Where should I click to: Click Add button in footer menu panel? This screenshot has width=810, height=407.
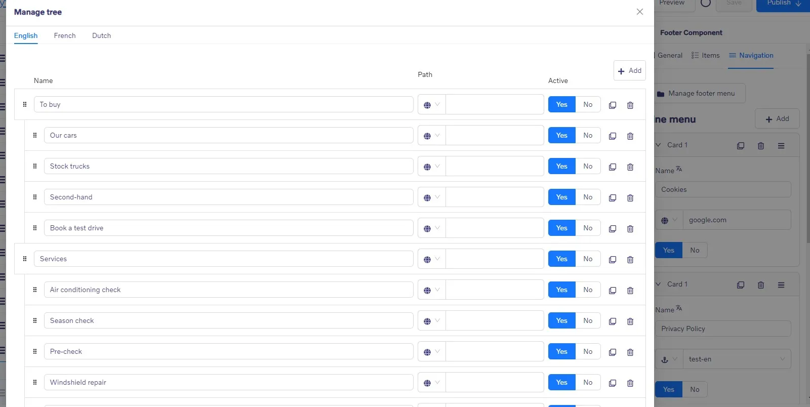(x=777, y=118)
